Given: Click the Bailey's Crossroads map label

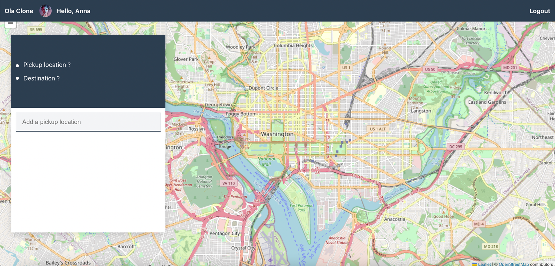Looking at the screenshot, I should 68,263.
